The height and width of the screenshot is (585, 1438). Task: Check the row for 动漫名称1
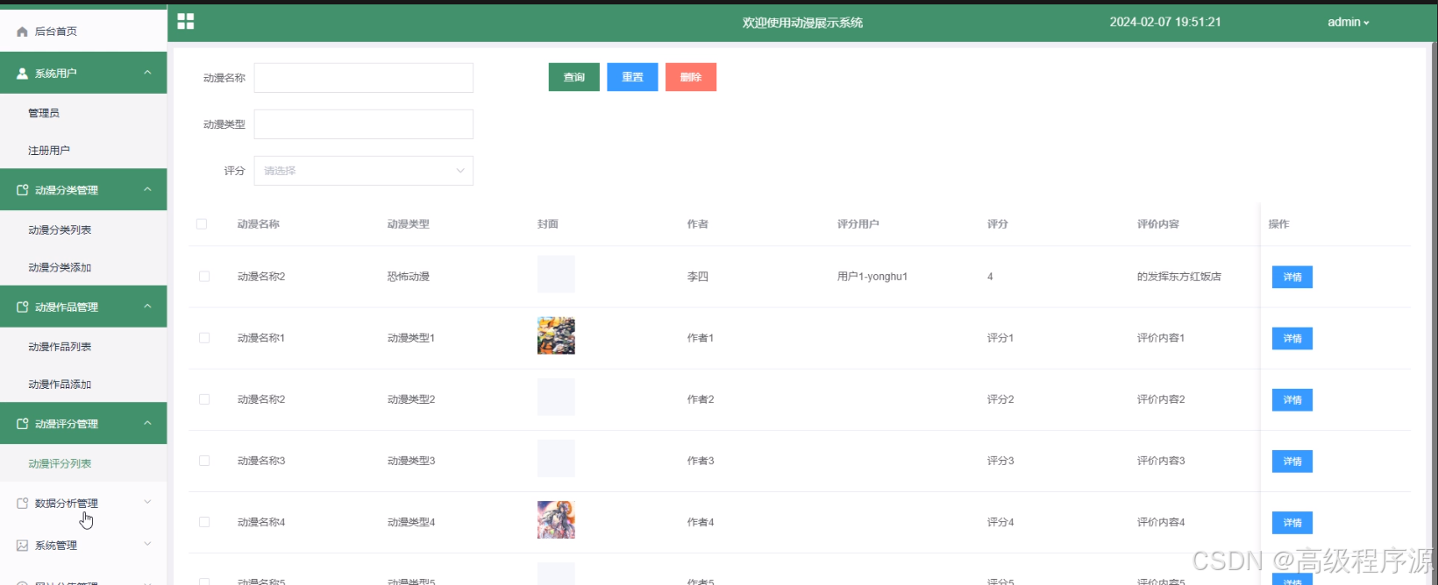[x=204, y=338]
